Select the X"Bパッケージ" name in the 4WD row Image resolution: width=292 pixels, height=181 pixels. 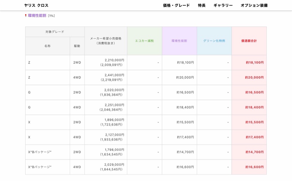pos(40,167)
